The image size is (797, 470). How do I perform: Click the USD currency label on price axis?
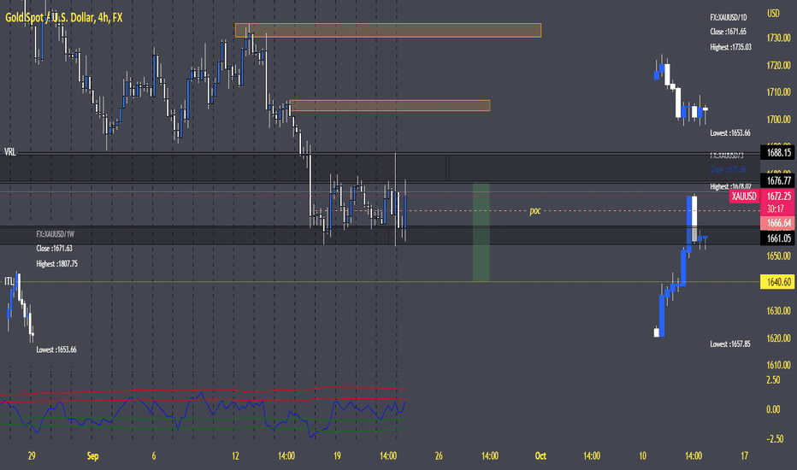pyautogui.click(x=773, y=14)
